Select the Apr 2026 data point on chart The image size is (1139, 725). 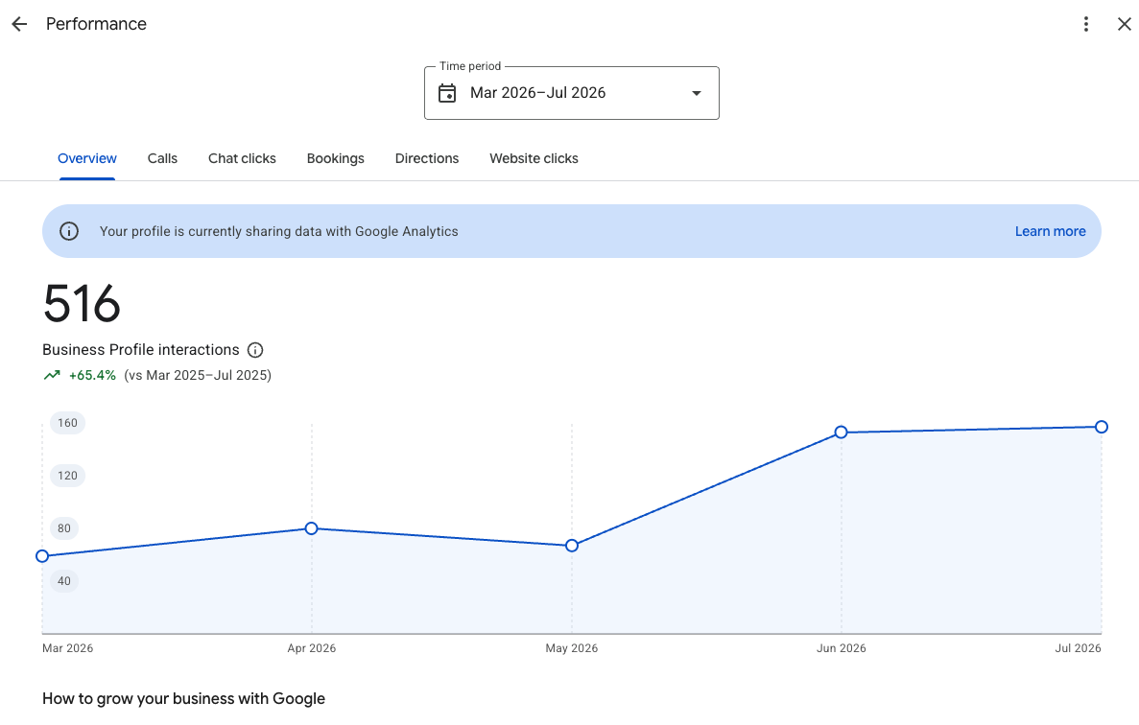coord(312,528)
